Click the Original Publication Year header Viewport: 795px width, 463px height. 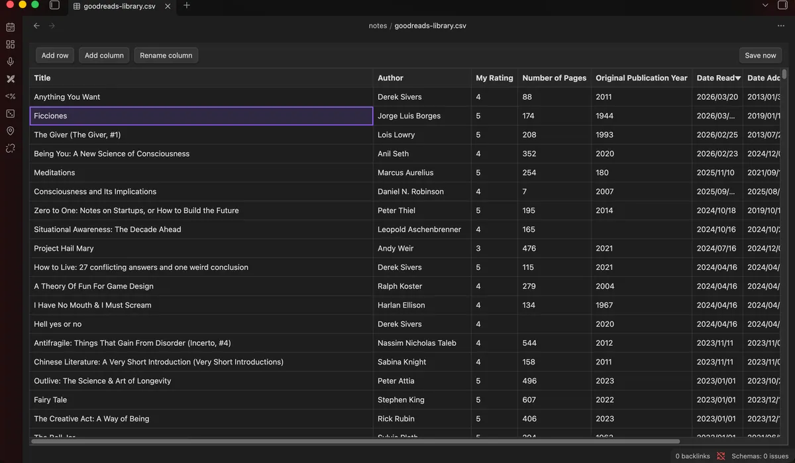pos(642,78)
